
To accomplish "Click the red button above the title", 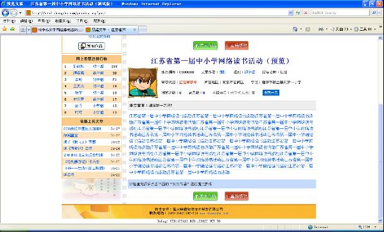I will pyautogui.click(x=236, y=46).
